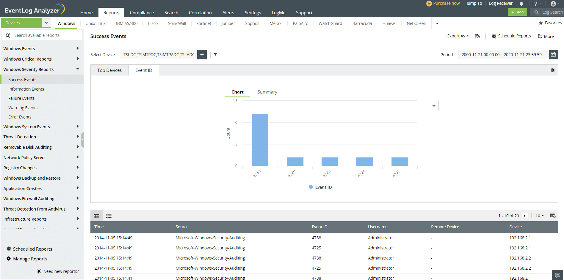Screen dimensions: 564x280
Task: Toggle the Event ID legend marker
Action: coord(311,187)
